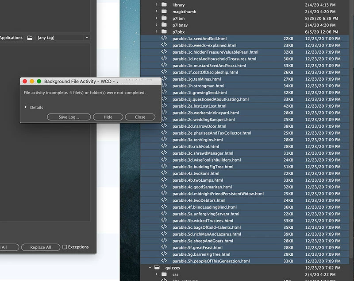This screenshot has height=281, width=354.
Task: Click the HTML file icon of parable.4e.twoDebtors.html
Action: (x=164, y=200)
